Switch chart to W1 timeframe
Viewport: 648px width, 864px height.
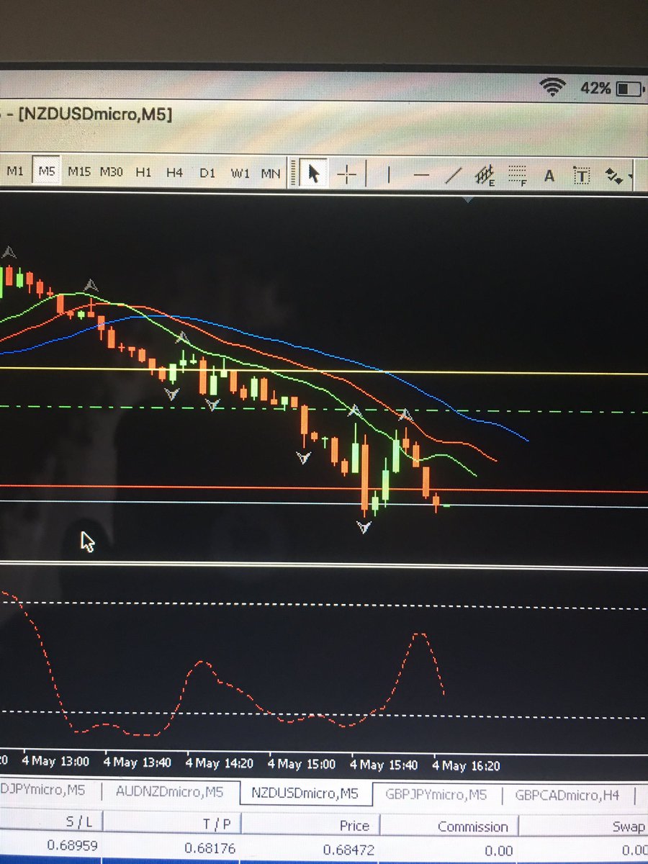(x=240, y=174)
